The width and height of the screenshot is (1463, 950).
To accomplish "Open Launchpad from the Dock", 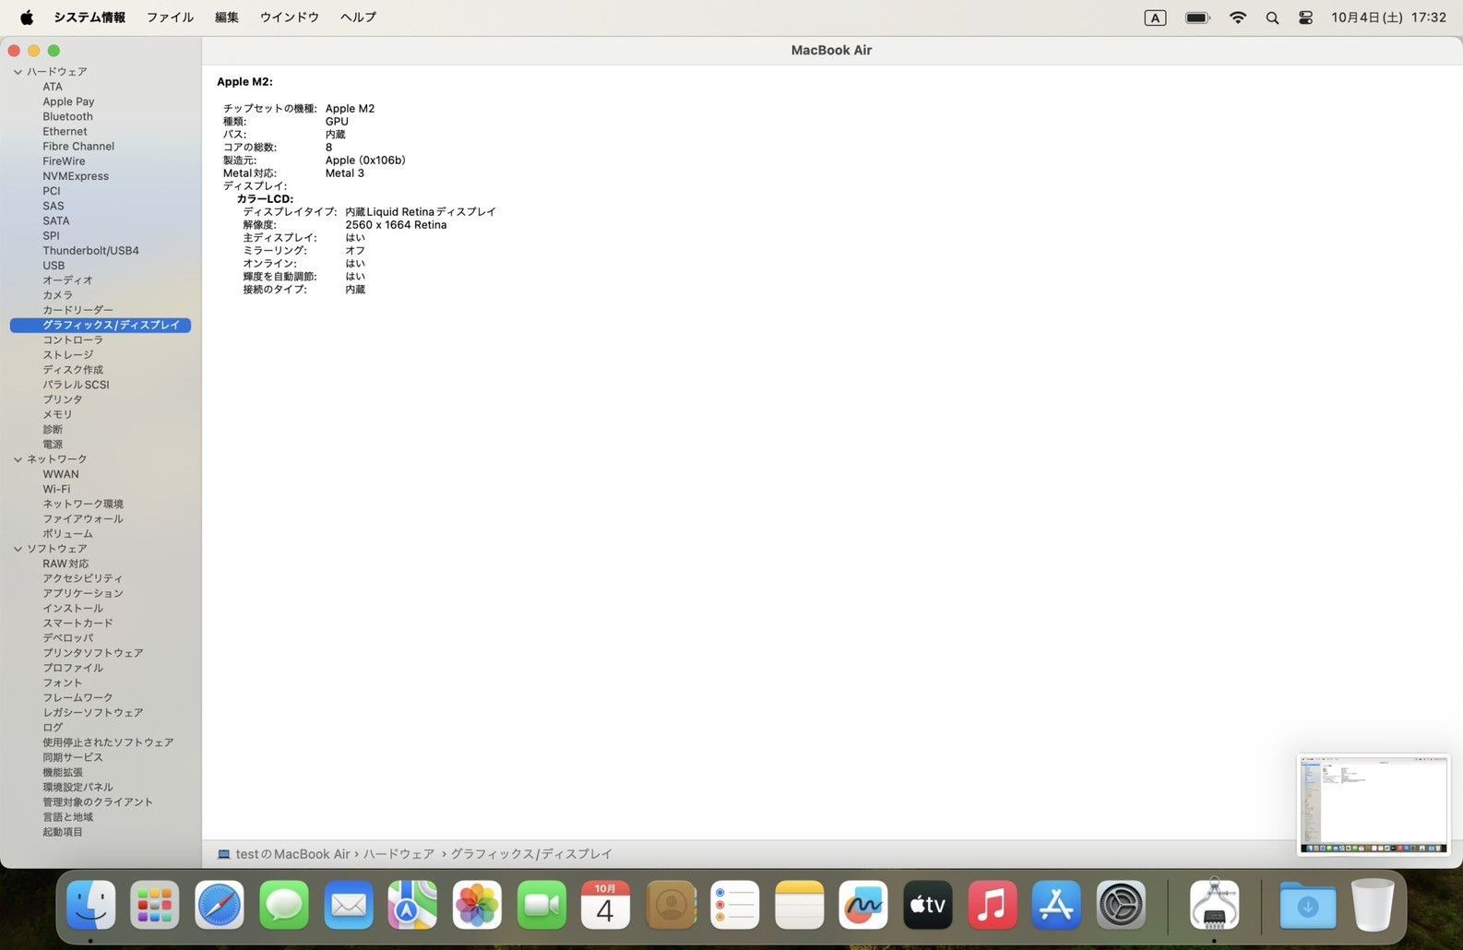I will (155, 906).
